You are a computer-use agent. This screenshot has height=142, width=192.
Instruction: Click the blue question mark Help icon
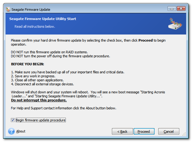pyautogui.click(x=11, y=131)
